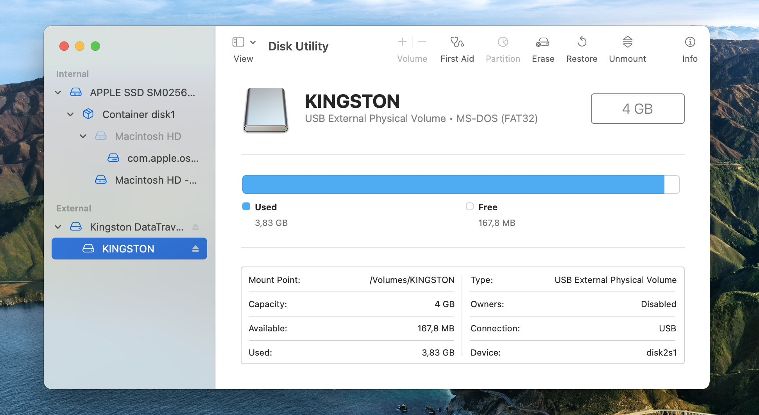Viewport: 759px width, 415px height.
Task: Click the Unmount label
Action: point(628,59)
